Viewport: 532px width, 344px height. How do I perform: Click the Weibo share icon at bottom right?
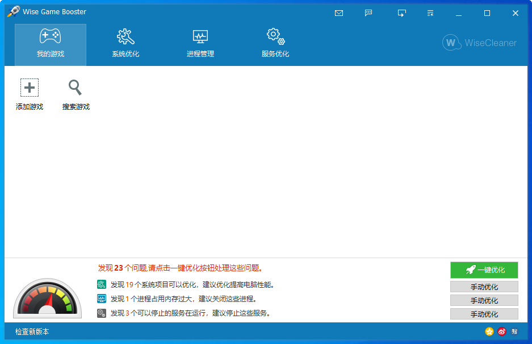point(501,331)
